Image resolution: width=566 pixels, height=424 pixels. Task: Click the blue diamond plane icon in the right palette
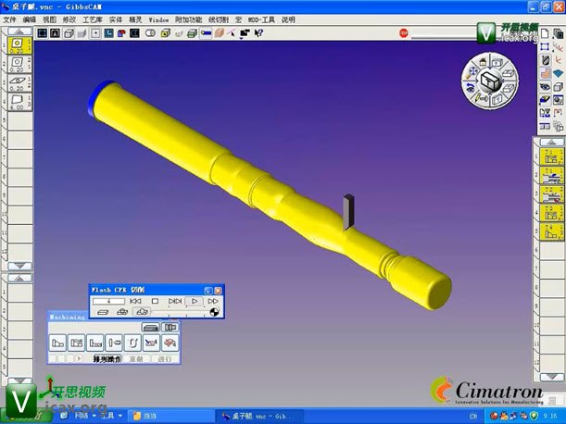558,74
